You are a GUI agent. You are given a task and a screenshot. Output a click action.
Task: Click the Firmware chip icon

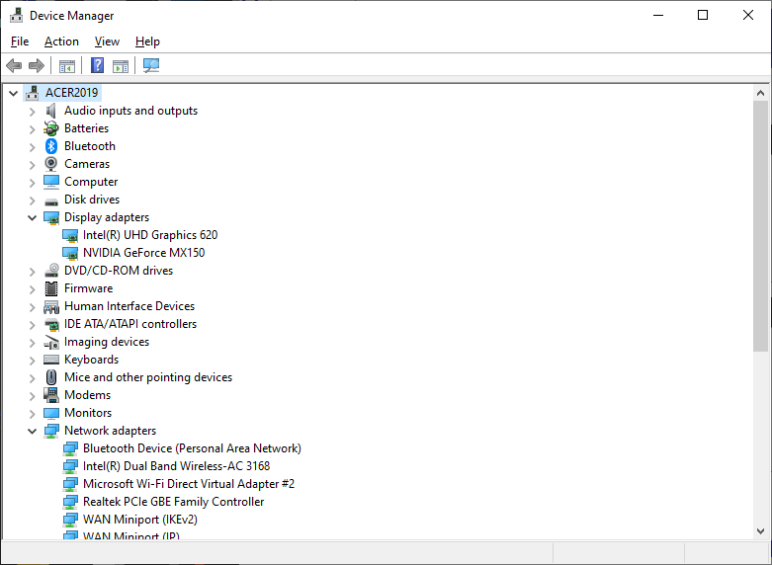[51, 288]
